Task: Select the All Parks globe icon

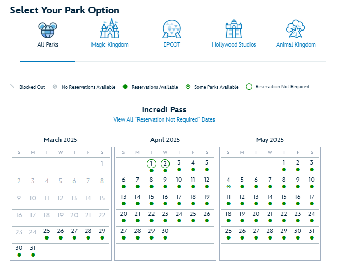Action: pyautogui.click(x=48, y=29)
